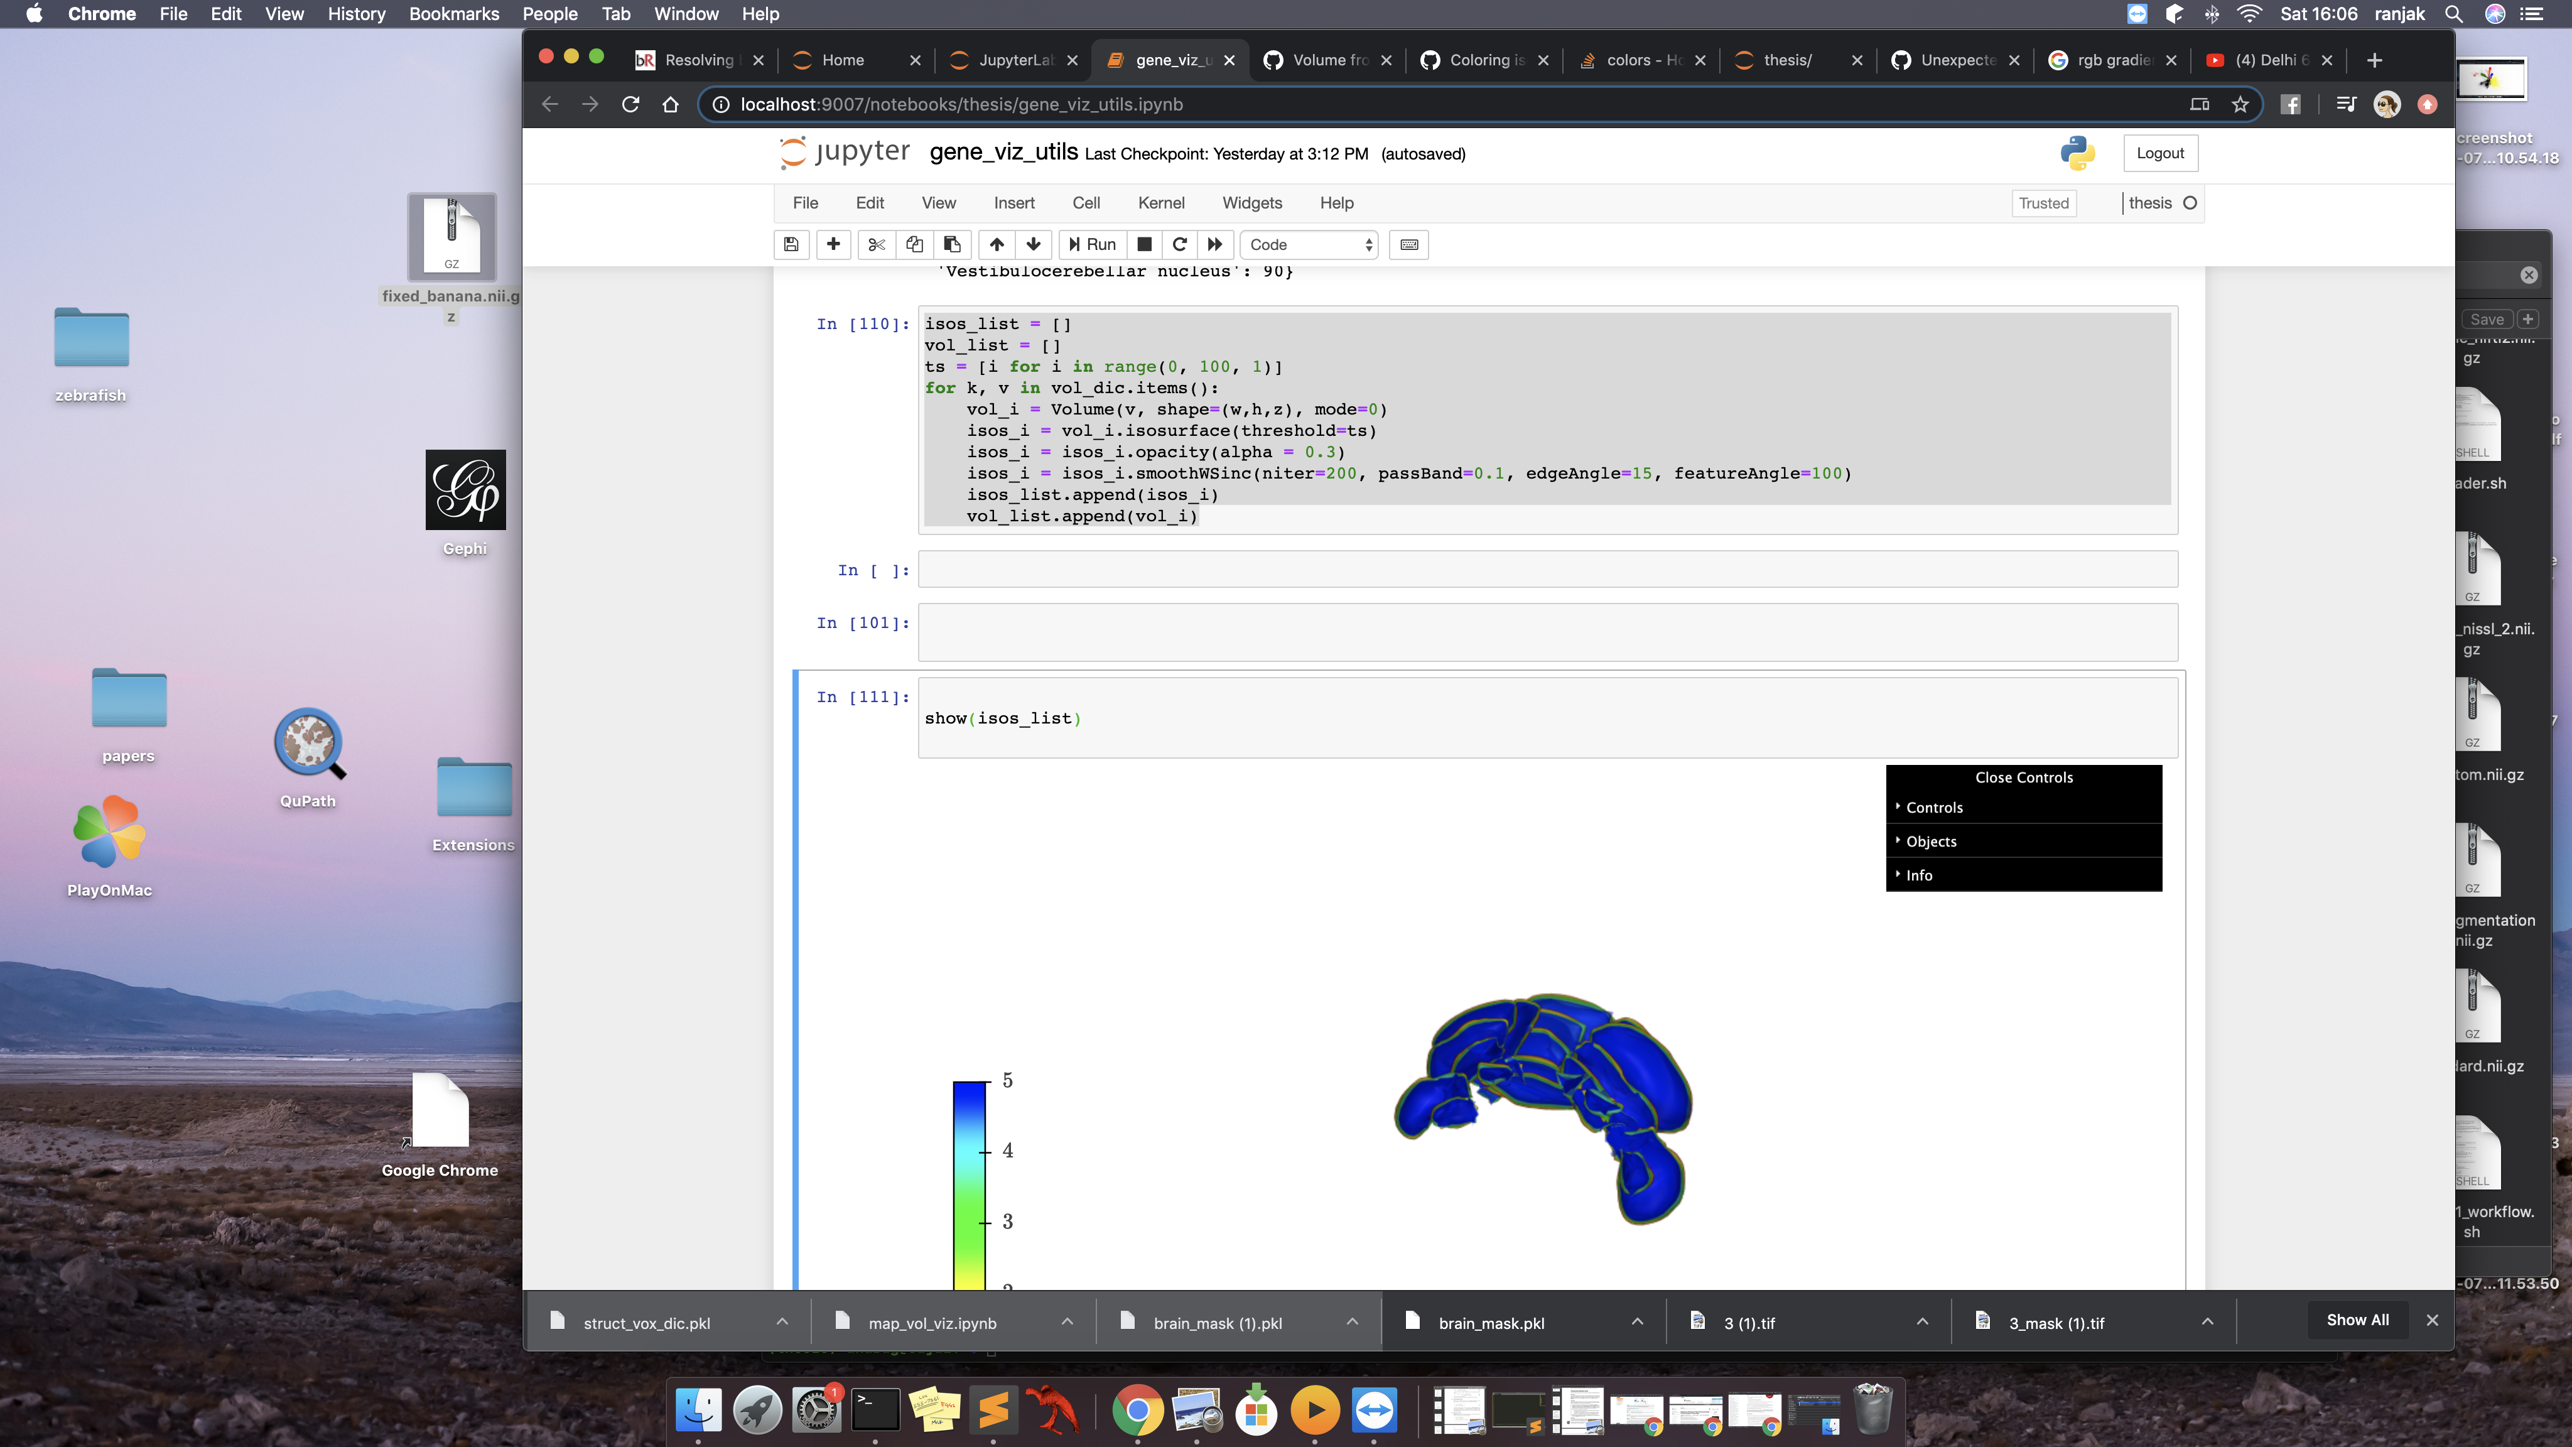
Task: Open the PlayOnMac desktop icon
Action: click(109, 831)
